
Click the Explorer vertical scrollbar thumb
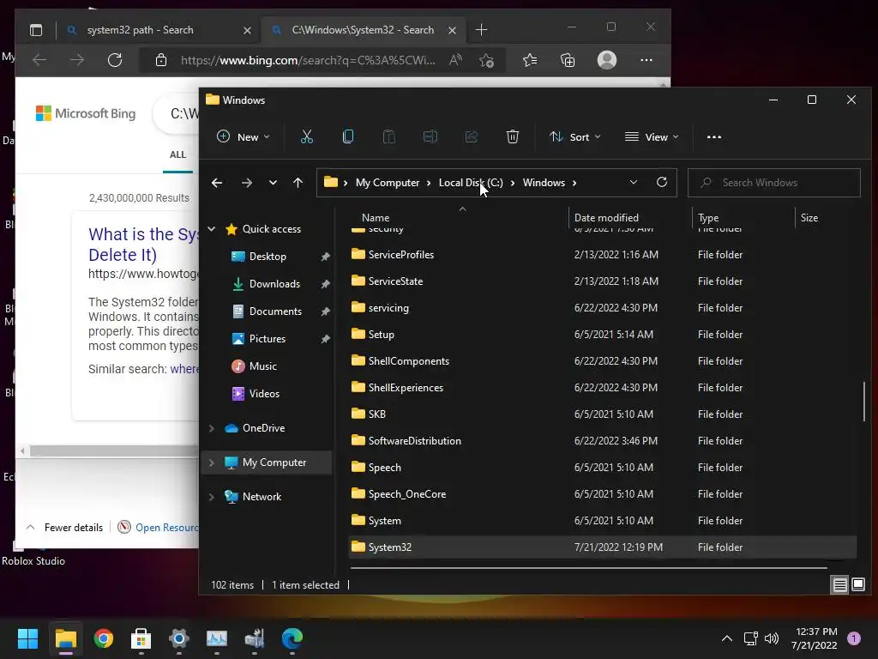pos(864,402)
